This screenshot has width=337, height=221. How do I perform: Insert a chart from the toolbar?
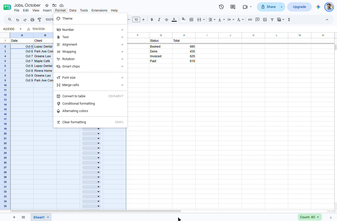(265, 20)
